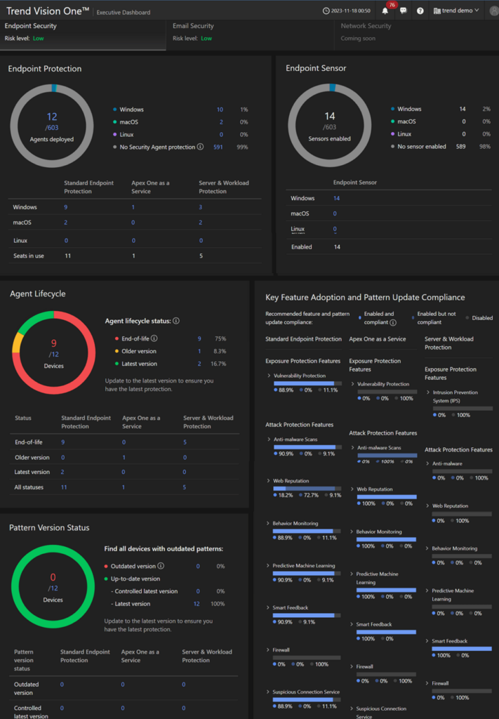Expand Vulnerability Protection under Standard Endpoint Protection

pyautogui.click(x=269, y=376)
